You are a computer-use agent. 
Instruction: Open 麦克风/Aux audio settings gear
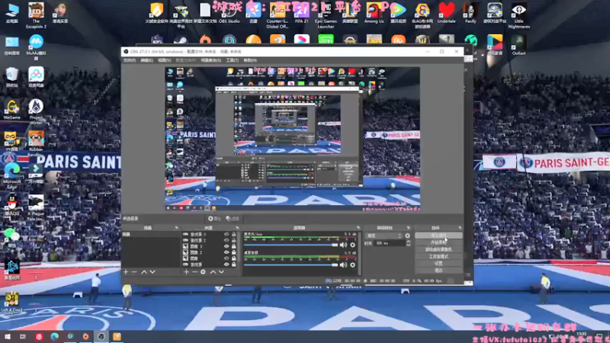click(x=352, y=245)
